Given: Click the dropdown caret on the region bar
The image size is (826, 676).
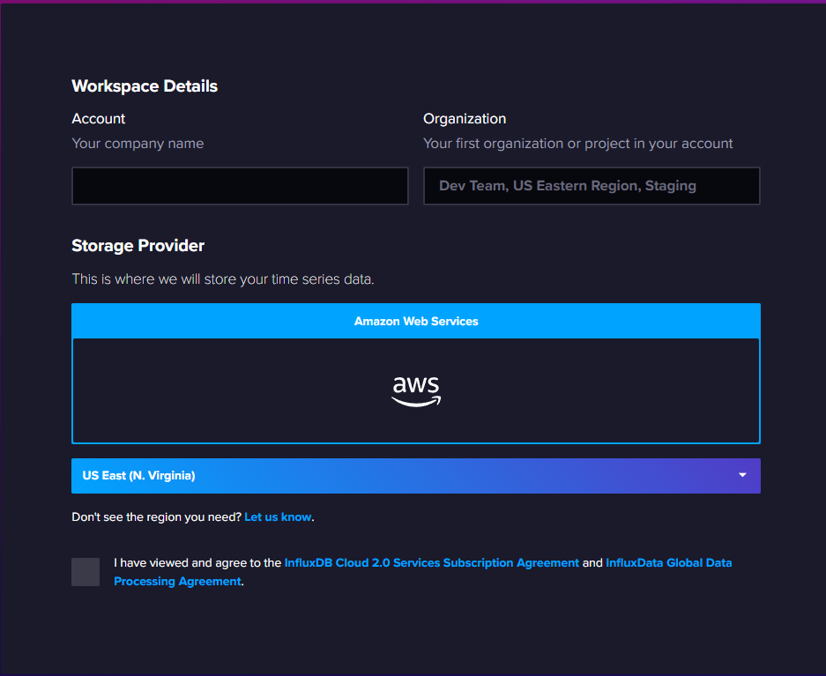Looking at the screenshot, I should [x=742, y=475].
